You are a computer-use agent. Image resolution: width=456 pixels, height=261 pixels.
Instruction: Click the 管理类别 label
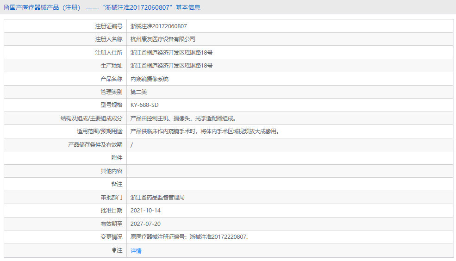(x=112, y=92)
